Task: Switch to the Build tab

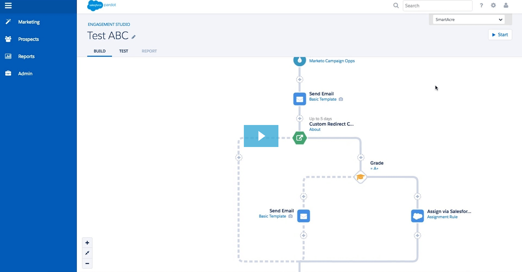Action: coord(100,51)
